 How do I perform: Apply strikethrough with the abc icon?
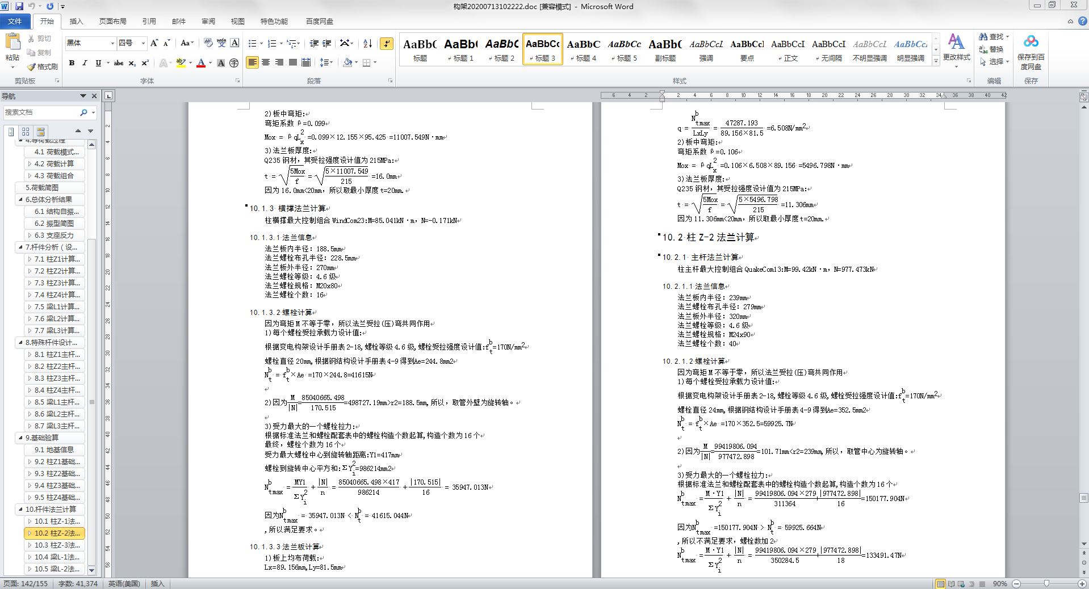(x=118, y=63)
